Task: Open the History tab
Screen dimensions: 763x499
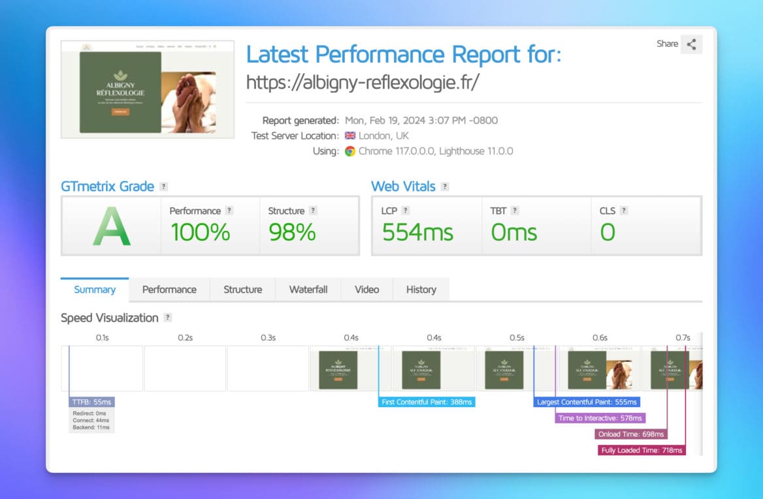Action: pyautogui.click(x=421, y=290)
